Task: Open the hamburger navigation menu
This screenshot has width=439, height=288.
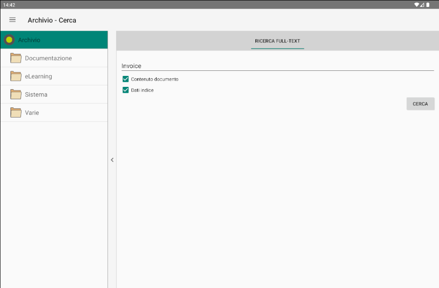Action: point(12,20)
